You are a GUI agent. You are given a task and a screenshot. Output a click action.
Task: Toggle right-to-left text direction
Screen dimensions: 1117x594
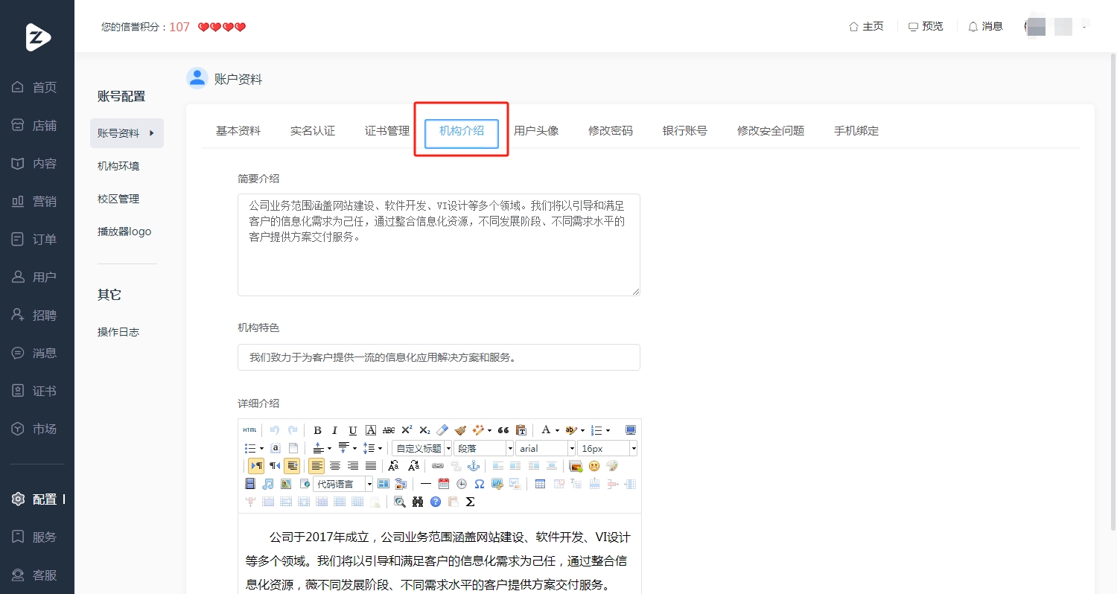[x=275, y=466]
